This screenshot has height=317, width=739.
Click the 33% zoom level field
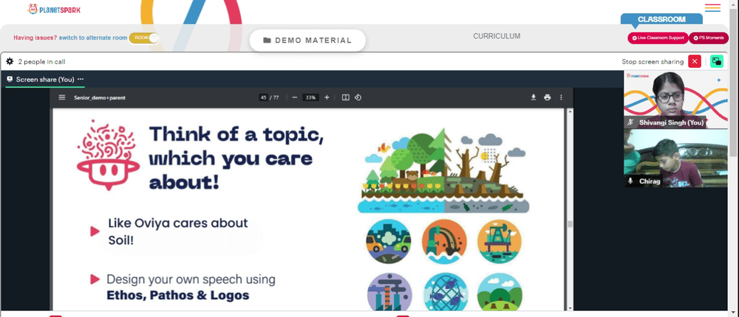(310, 97)
